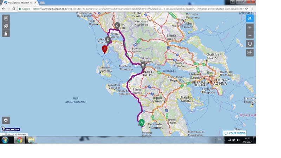Click the Karditsa city label
This screenshot has width=281, height=158.
tap(142, 23)
